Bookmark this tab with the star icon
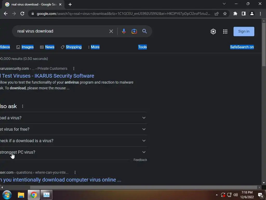Viewport: 266px width, 200px height. click(225, 14)
